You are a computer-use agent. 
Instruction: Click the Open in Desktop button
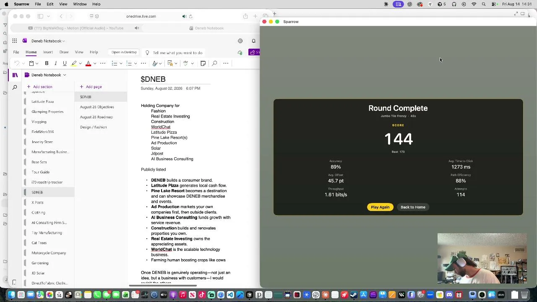click(124, 52)
